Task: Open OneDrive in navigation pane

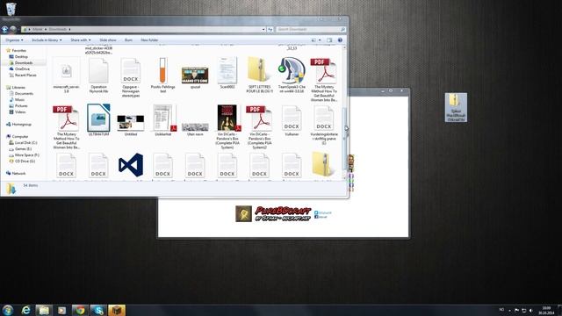Action: [x=22, y=68]
